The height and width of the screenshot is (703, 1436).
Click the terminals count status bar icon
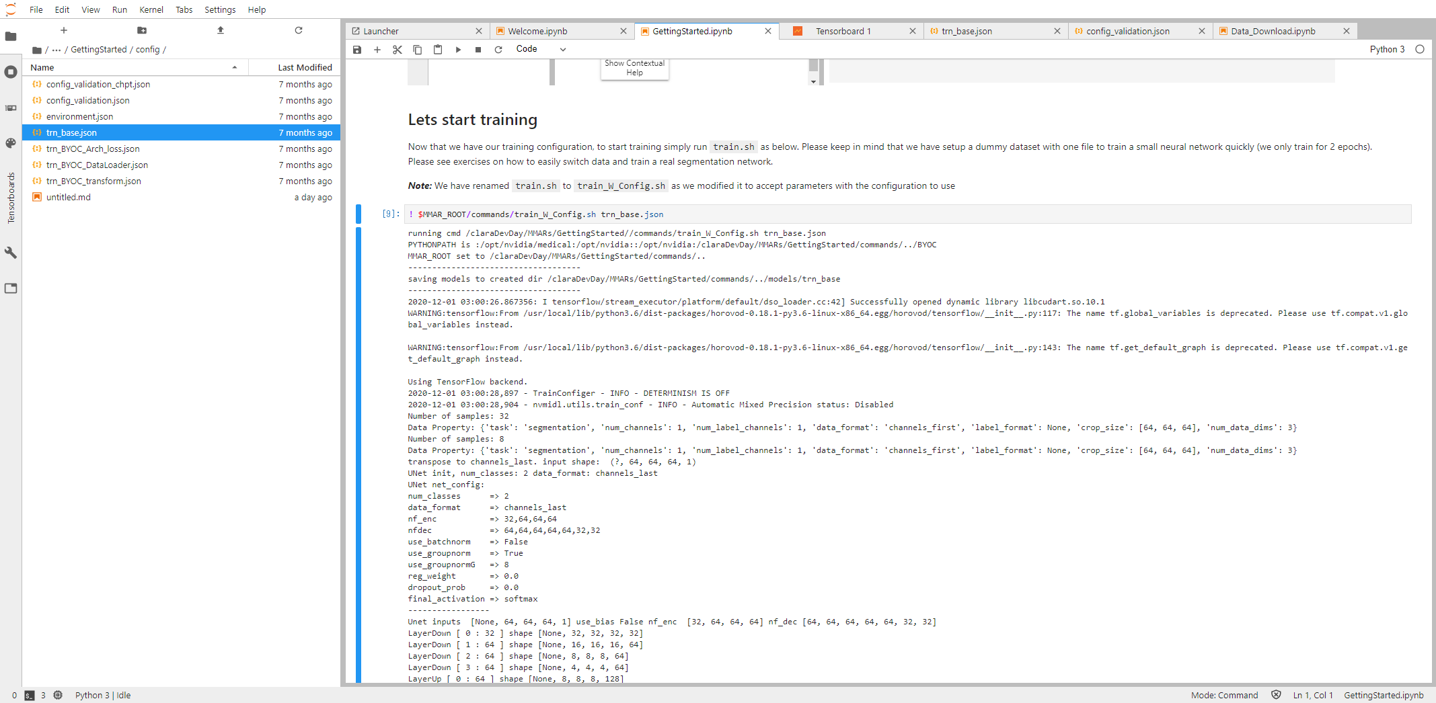[30, 696]
